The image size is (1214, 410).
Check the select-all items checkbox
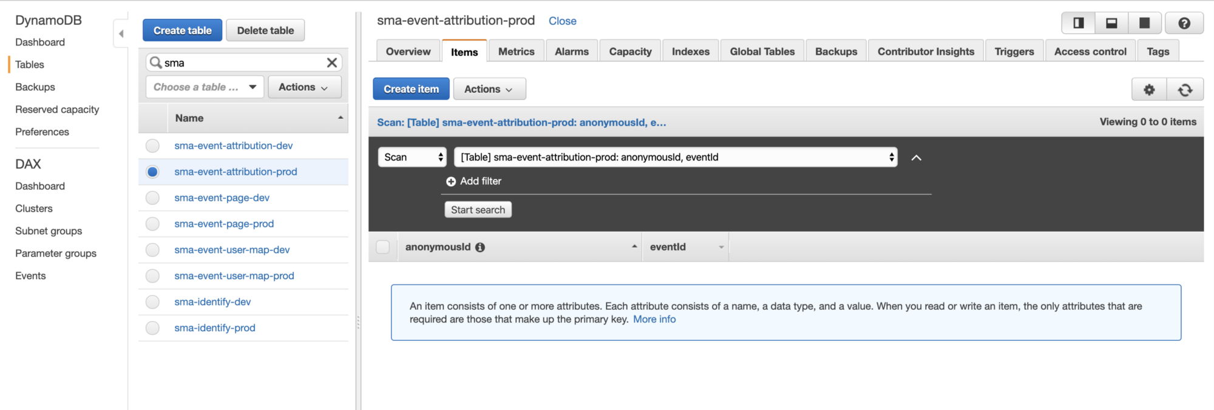(382, 247)
